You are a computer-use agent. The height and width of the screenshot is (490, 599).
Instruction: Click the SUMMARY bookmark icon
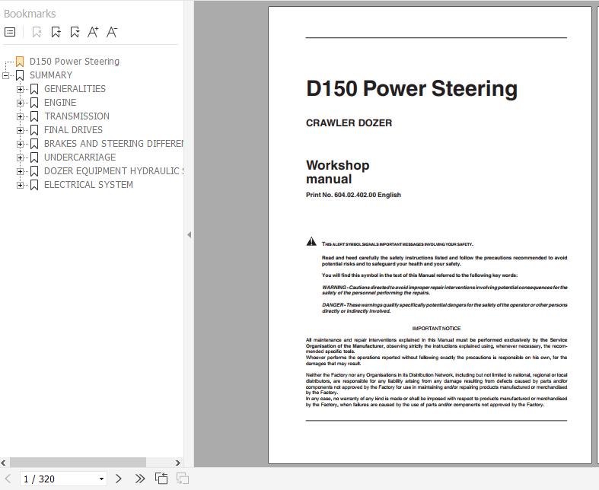(20, 75)
